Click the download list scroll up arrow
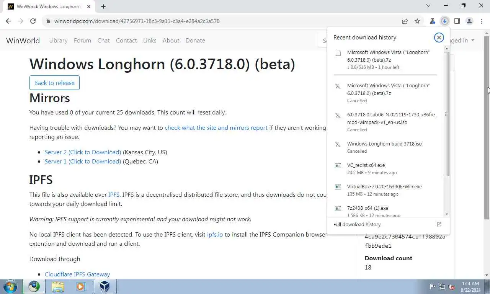490x294 pixels. 446,49
